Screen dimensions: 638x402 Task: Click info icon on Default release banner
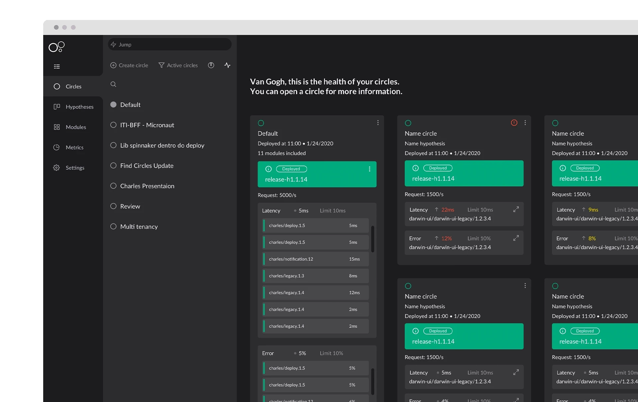pyautogui.click(x=268, y=169)
